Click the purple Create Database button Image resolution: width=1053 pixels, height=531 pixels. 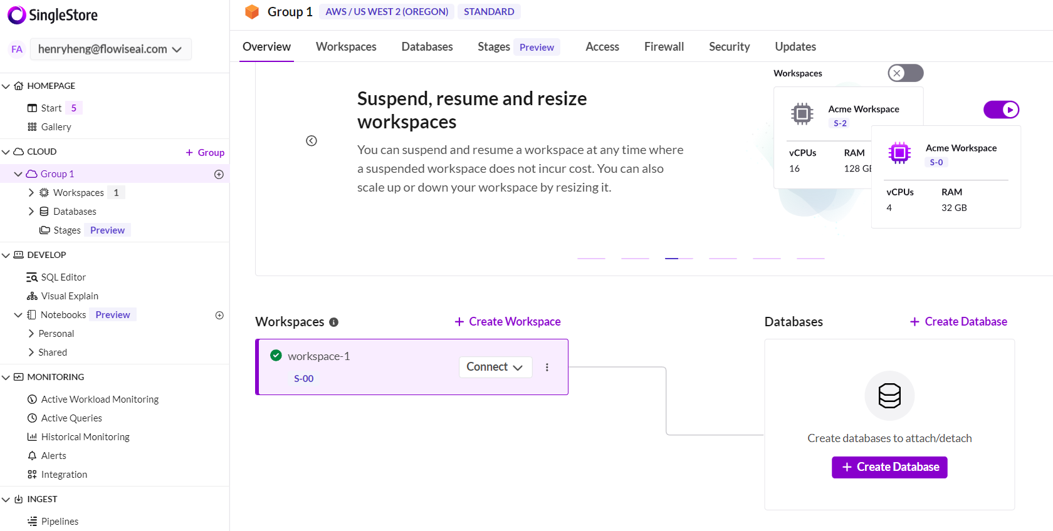pos(889,467)
